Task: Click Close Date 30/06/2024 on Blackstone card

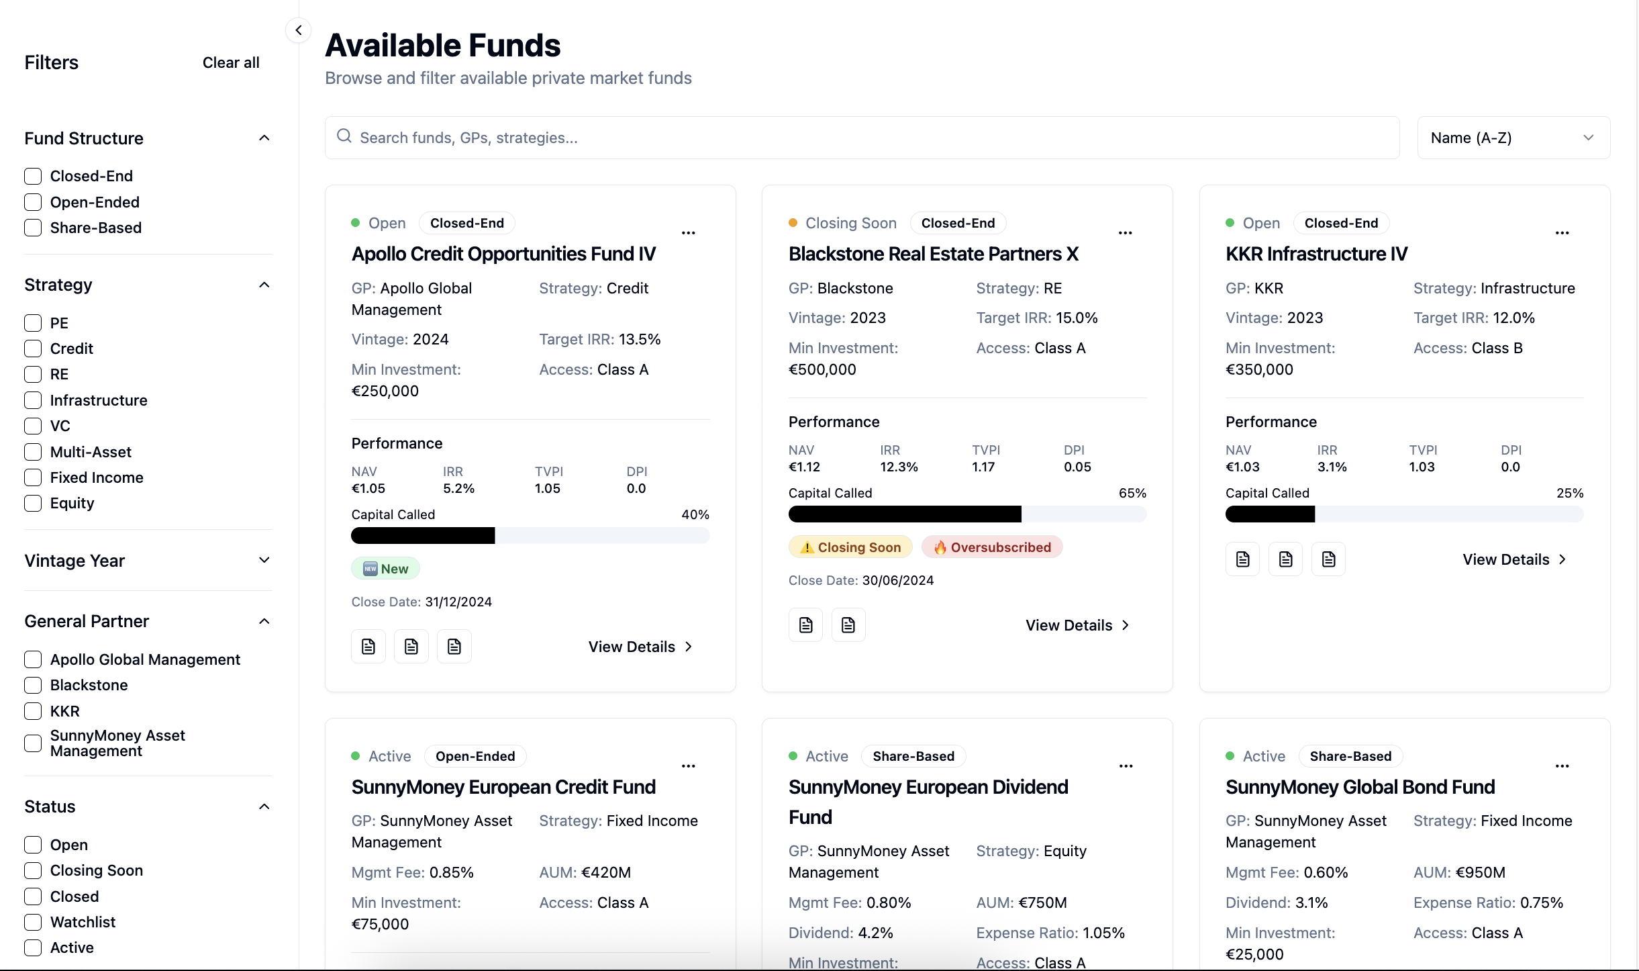Action: [x=861, y=580]
